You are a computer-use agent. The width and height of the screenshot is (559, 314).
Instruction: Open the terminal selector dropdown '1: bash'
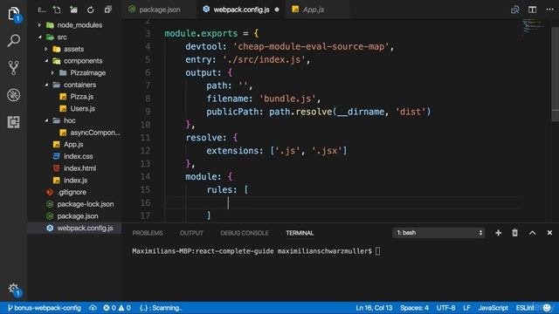438,233
